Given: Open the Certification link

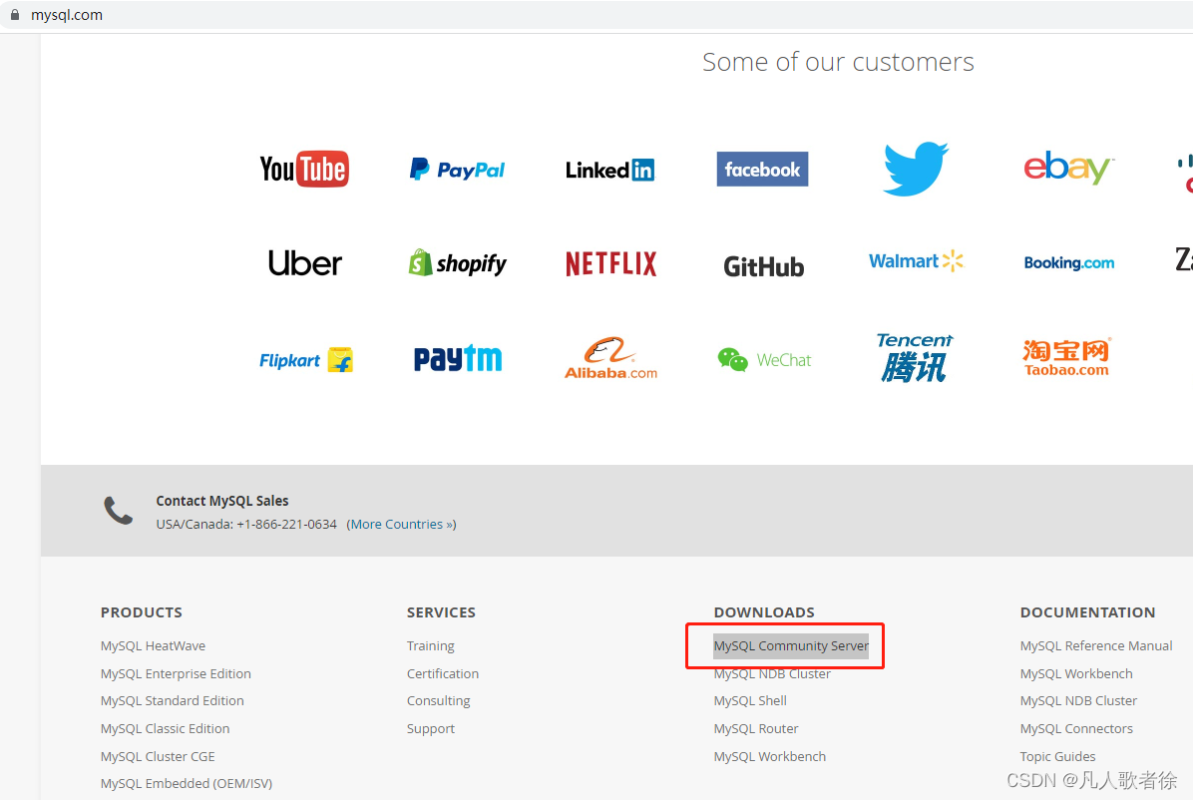Looking at the screenshot, I should point(443,673).
